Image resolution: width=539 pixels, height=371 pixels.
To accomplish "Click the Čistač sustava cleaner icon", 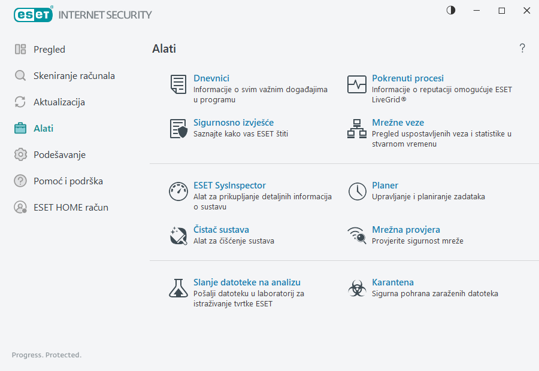I will pyautogui.click(x=178, y=236).
